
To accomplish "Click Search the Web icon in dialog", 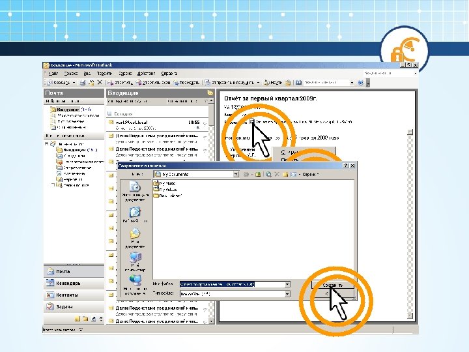I will point(268,174).
